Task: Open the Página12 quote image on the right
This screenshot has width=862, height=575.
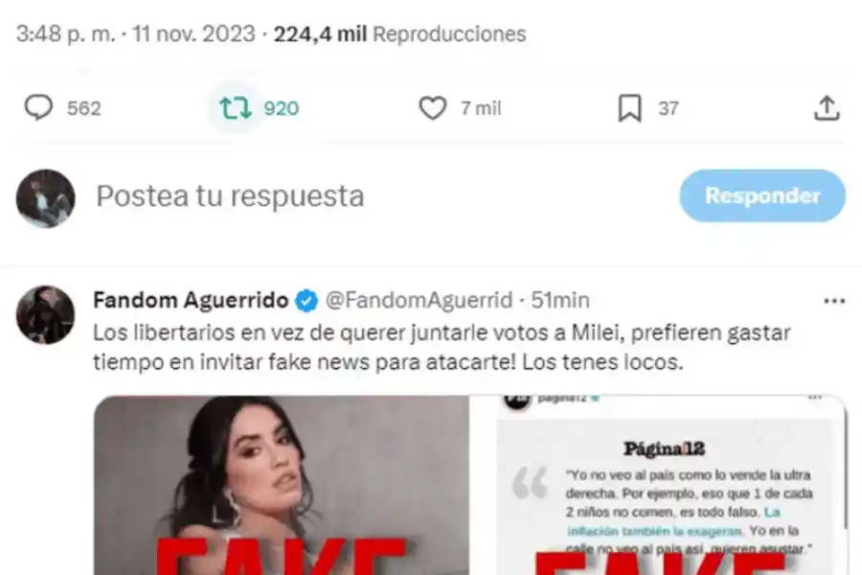Action: pyautogui.click(x=659, y=485)
